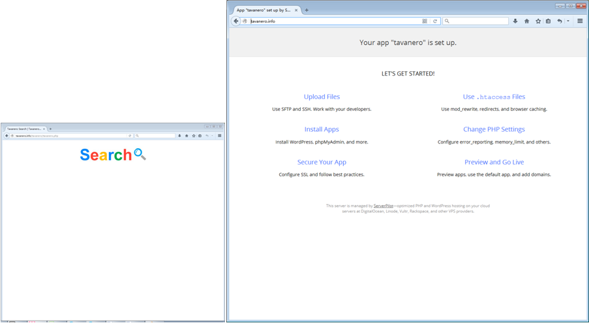
Task: Open the Use .htaccess Files link
Action: (x=494, y=97)
